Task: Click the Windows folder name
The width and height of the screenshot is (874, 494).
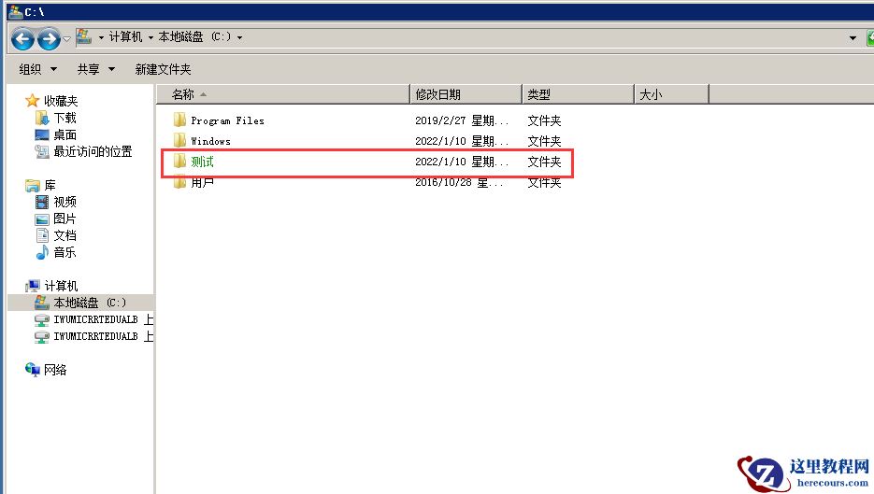Action: (x=210, y=141)
